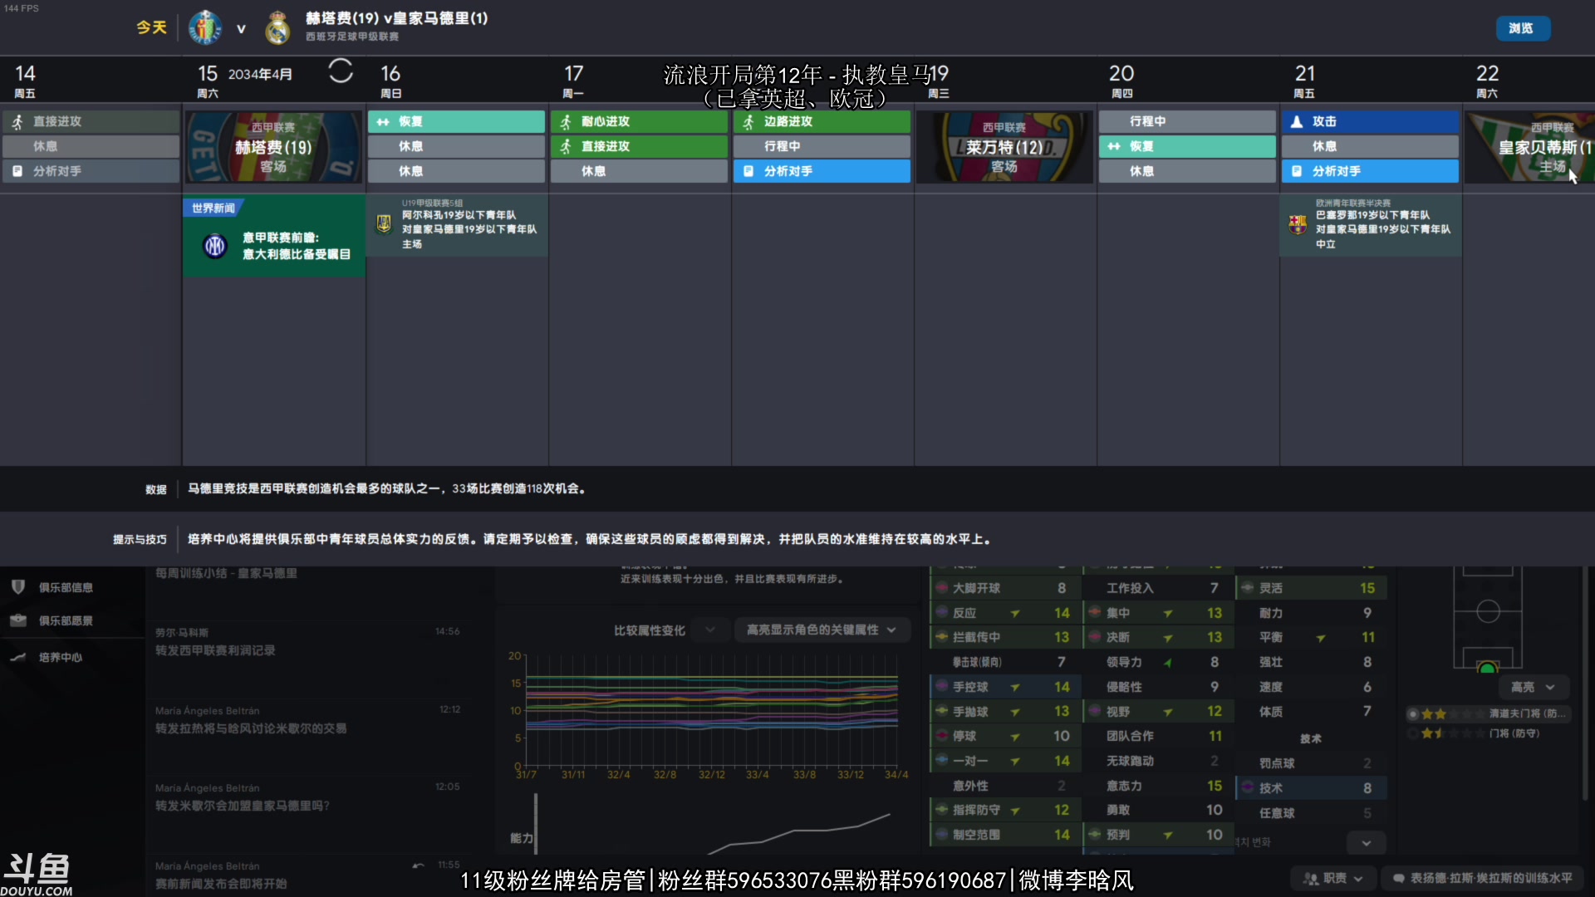Open the 高亮 dropdown under pitch
Image resolution: width=1595 pixels, height=897 pixels.
click(x=1533, y=688)
